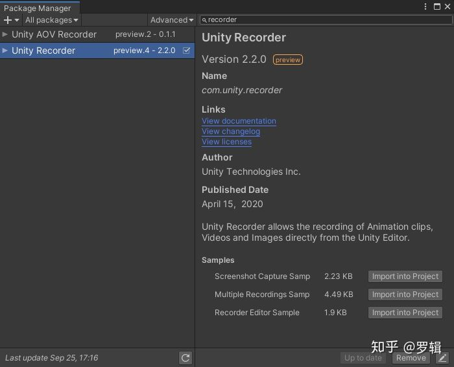Click the preview.2 - 0.1.1 version text
The height and width of the screenshot is (367, 454).
145,34
